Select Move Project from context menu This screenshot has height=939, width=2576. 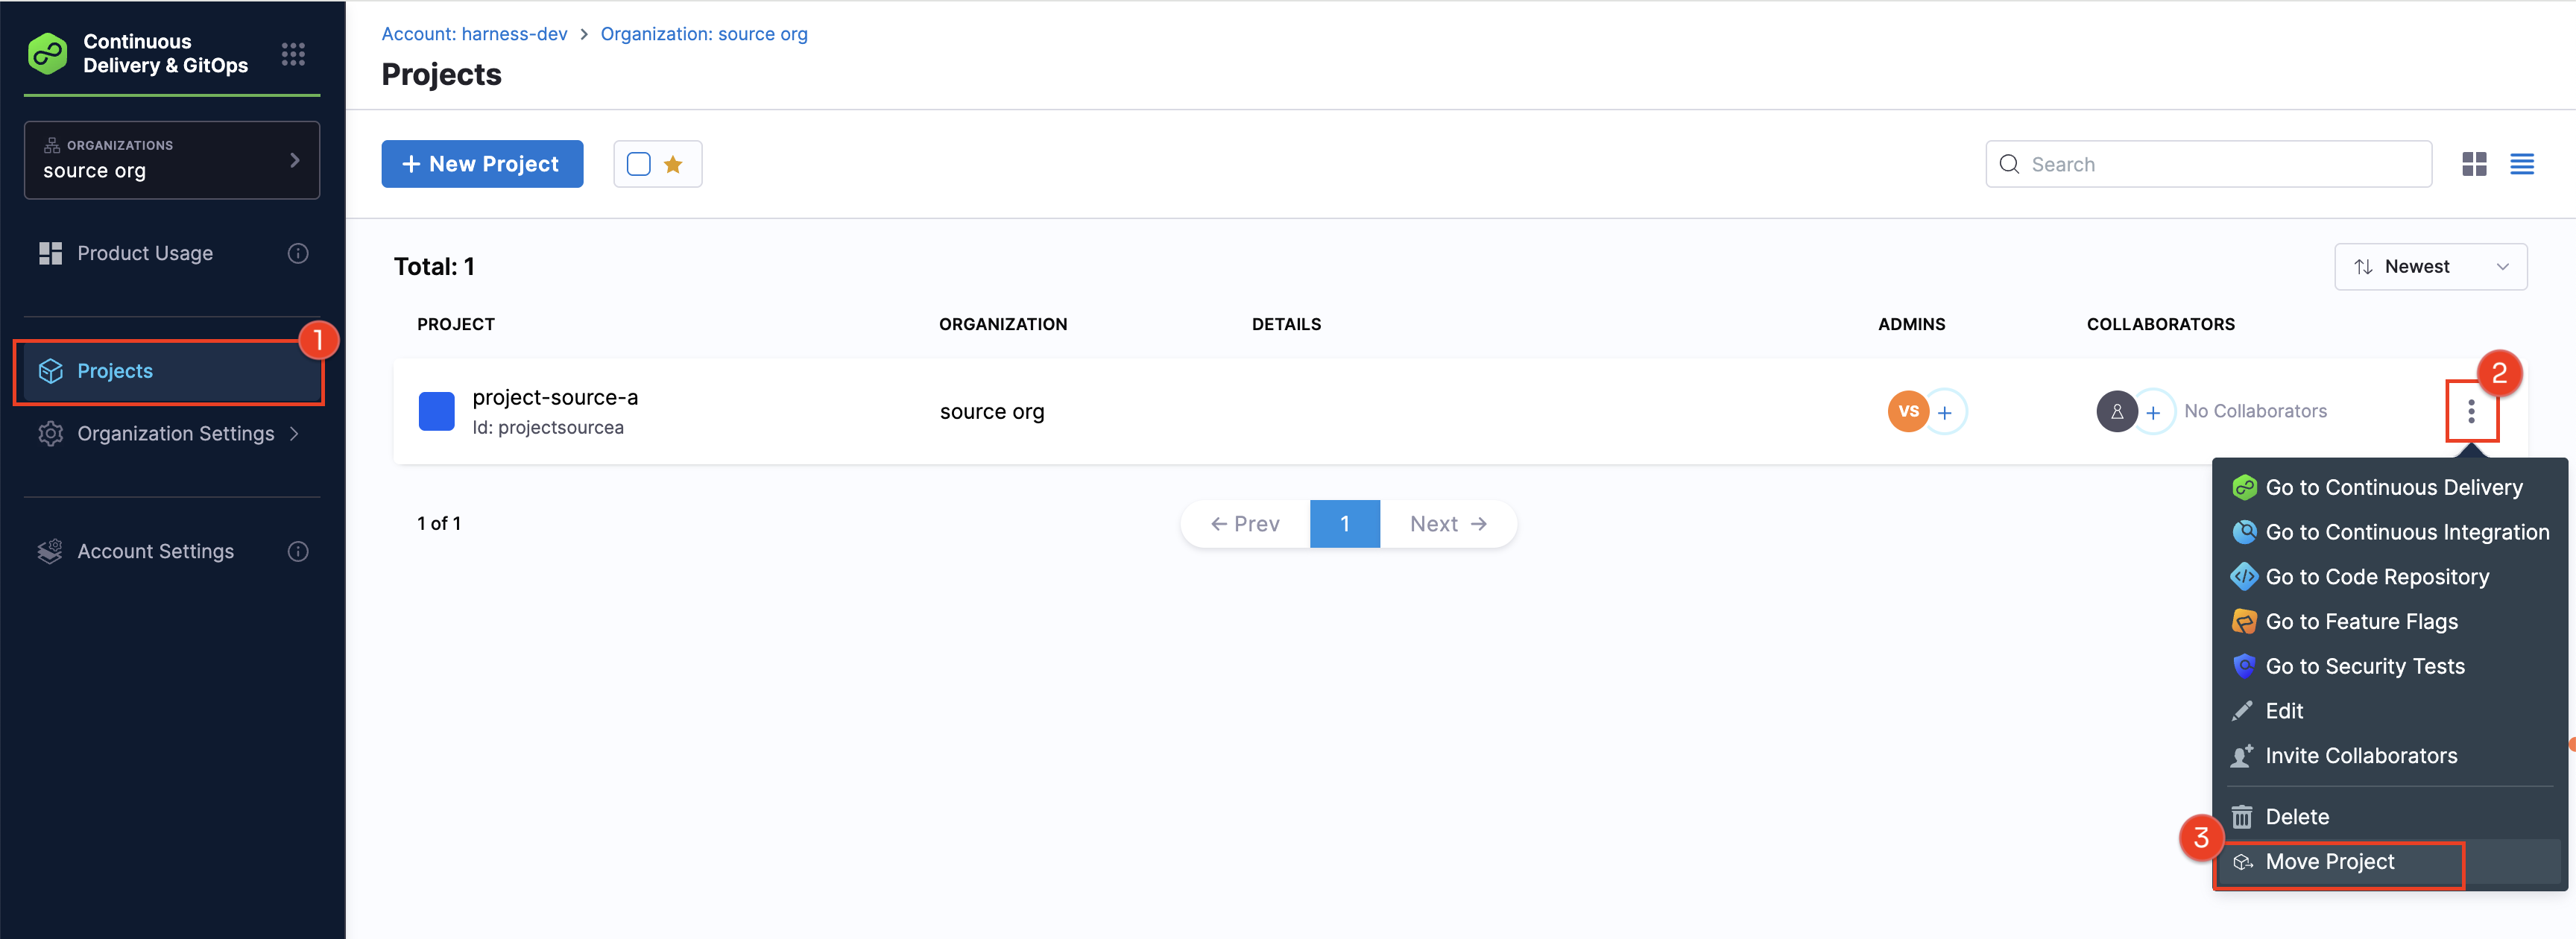click(x=2329, y=862)
